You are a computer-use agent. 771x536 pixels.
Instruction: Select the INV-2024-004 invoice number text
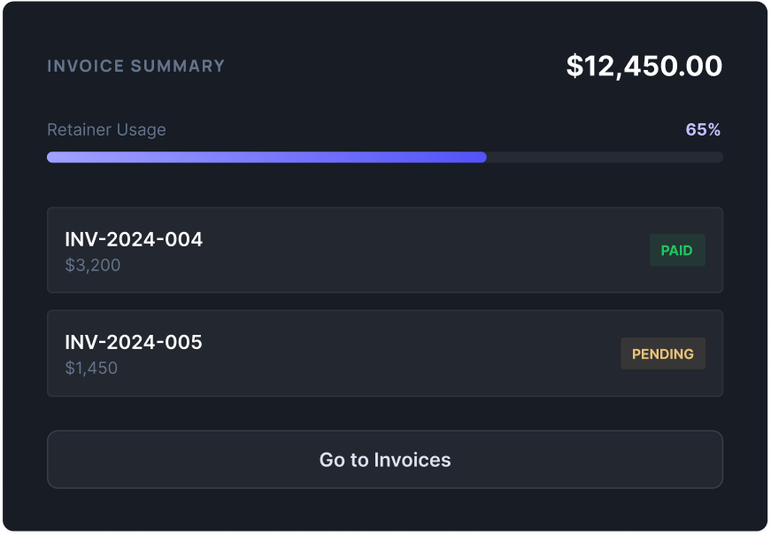point(134,239)
